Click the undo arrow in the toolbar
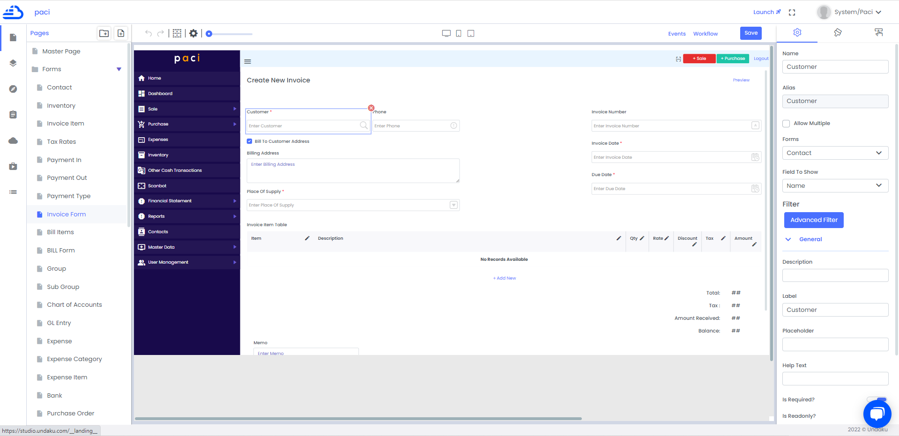 (x=148, y=33)
